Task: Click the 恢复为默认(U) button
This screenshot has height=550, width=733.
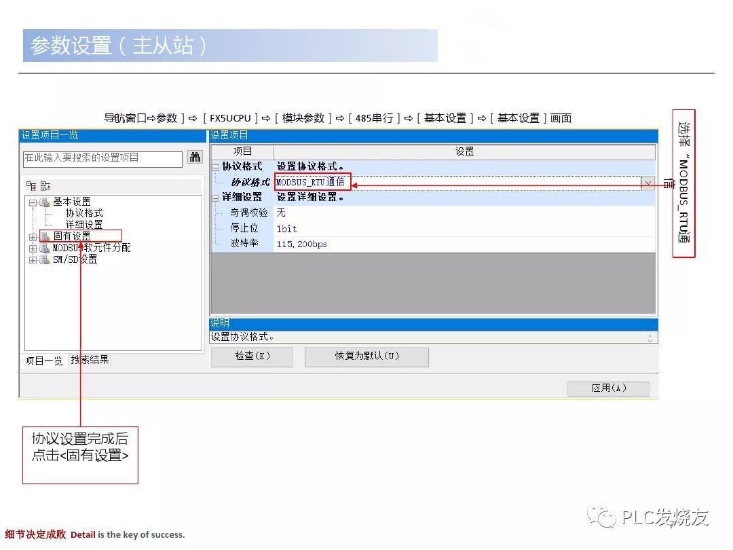Action: (x=366, y=356)
